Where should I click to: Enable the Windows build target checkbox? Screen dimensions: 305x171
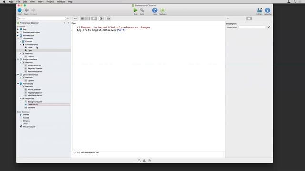pos(21,121)
